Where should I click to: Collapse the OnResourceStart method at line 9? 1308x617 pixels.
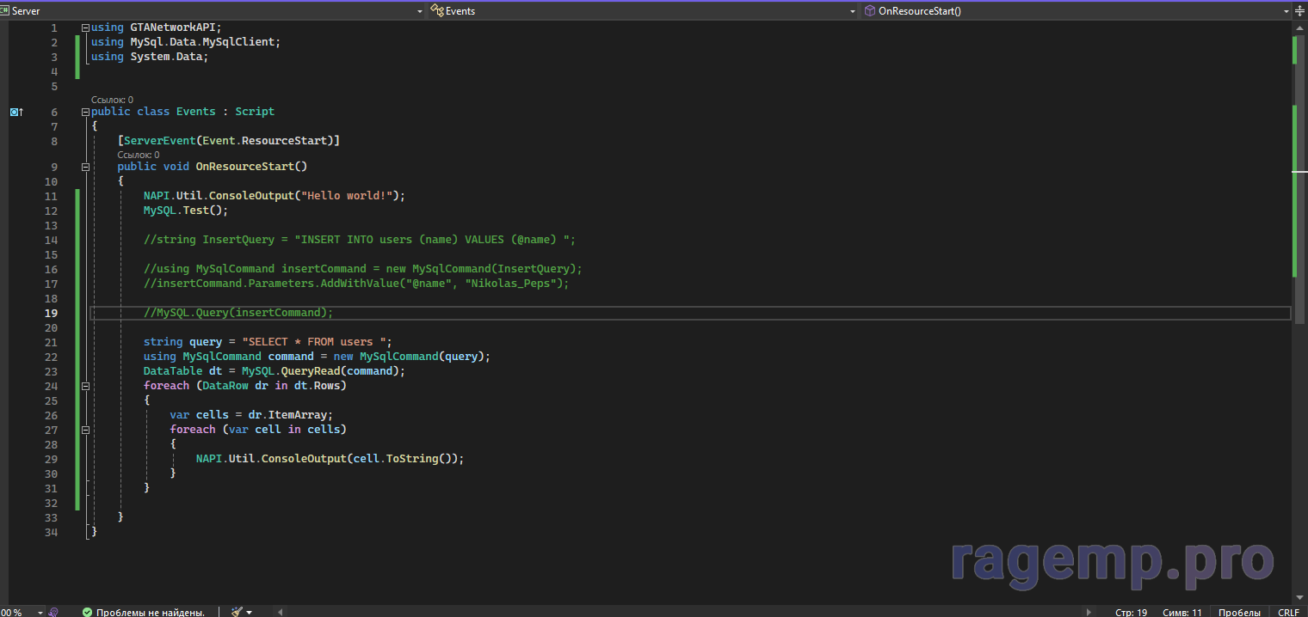(x=85, y=167)
